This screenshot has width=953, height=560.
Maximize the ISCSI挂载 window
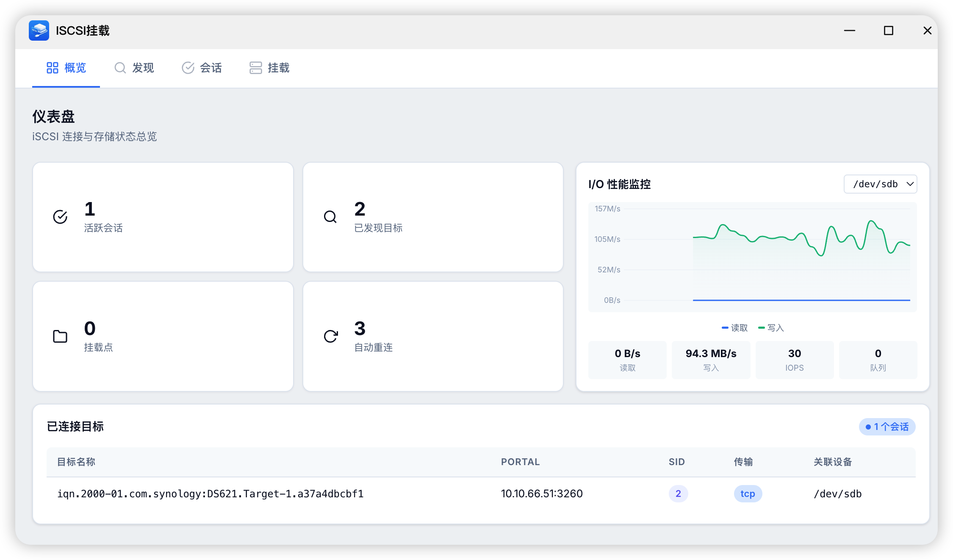(889, 30)
